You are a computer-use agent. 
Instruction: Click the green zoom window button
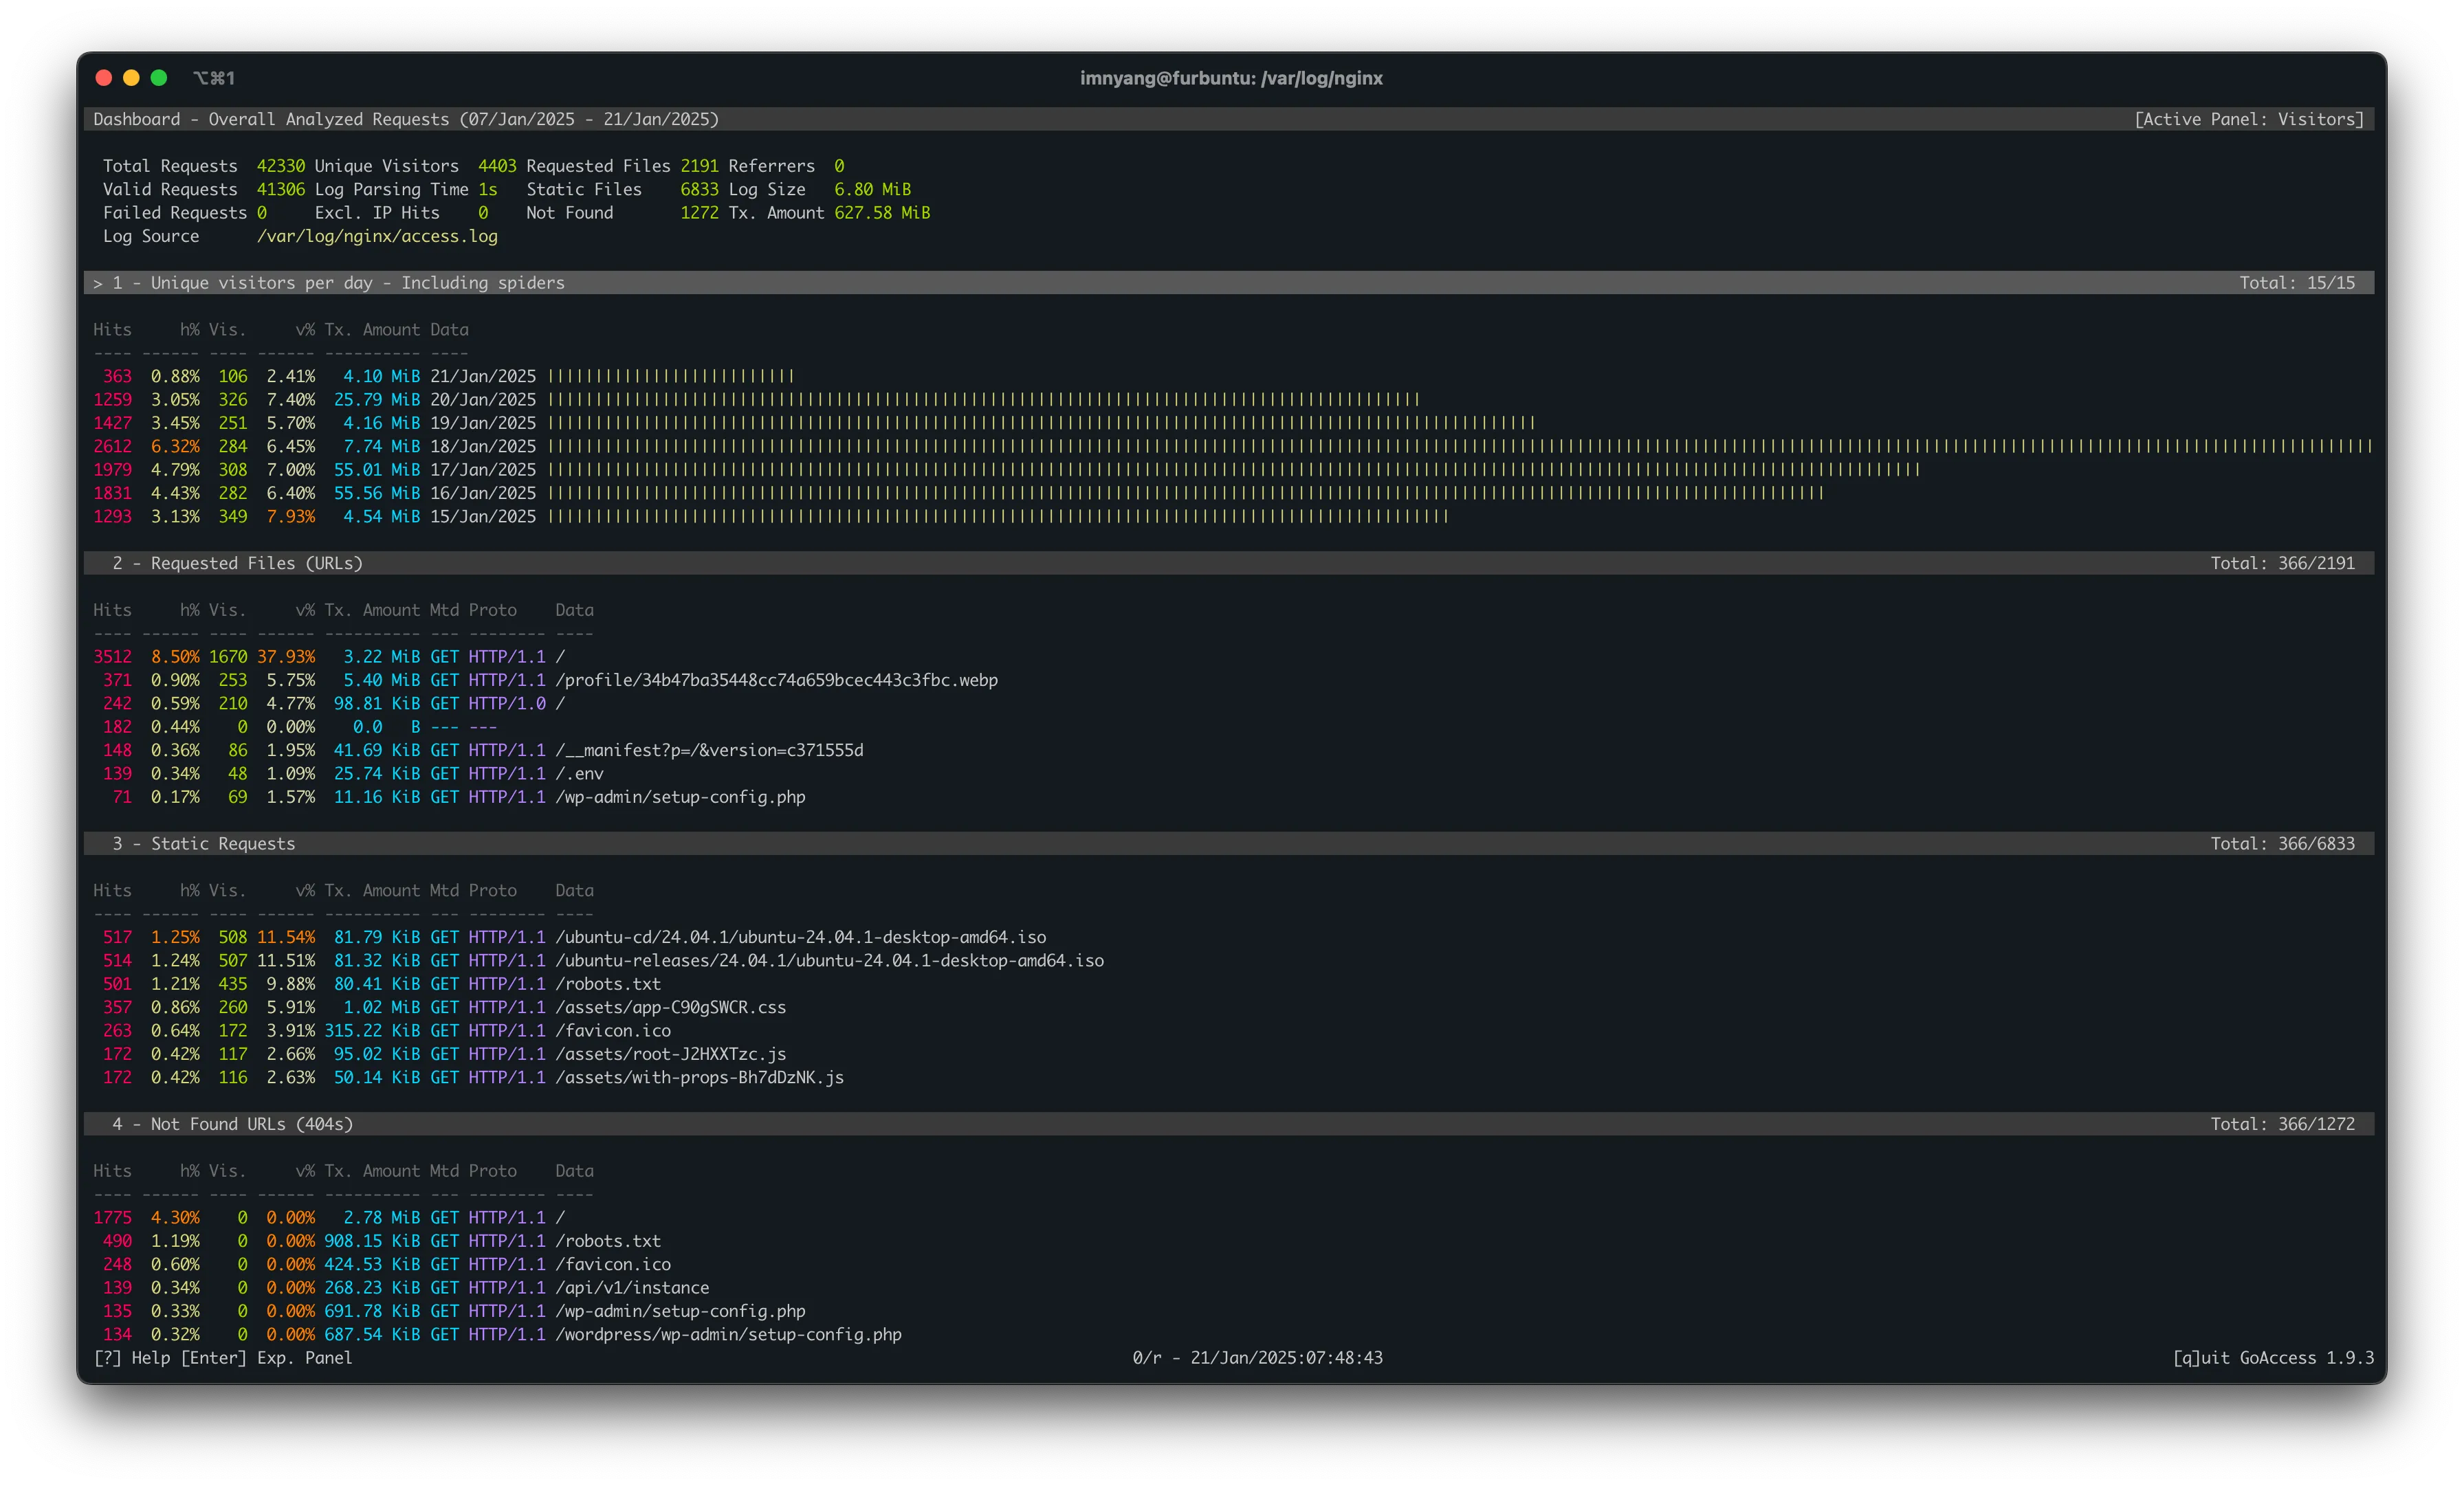[158, 78]
